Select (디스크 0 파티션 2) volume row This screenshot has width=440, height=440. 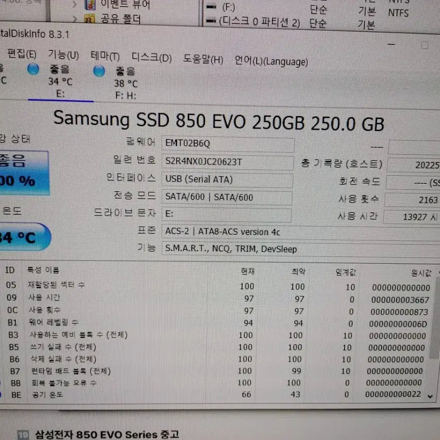[292, 23]
